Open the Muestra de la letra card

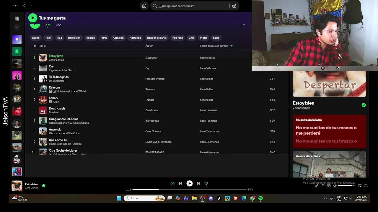(x=329, y=131)
